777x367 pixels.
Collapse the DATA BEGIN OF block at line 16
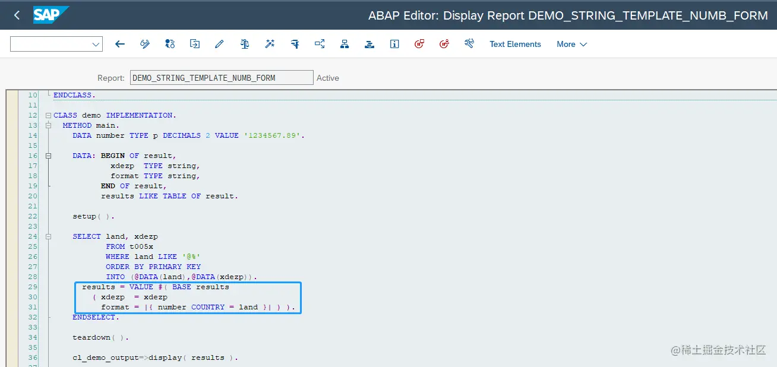click(x=48, y=156)
